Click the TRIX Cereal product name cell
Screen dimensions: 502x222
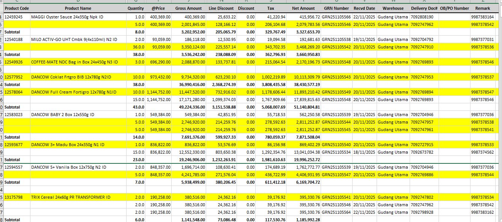[x=71, y=197]
